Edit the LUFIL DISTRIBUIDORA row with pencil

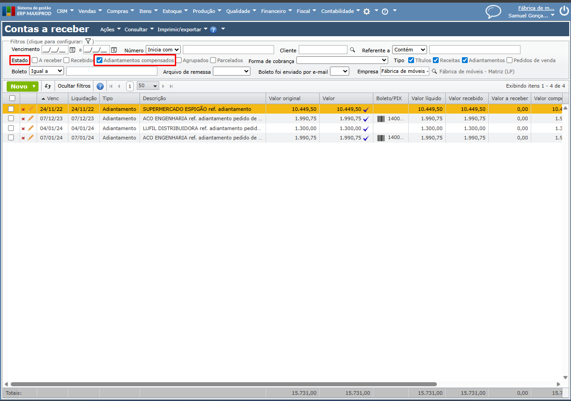click(31, 128)
